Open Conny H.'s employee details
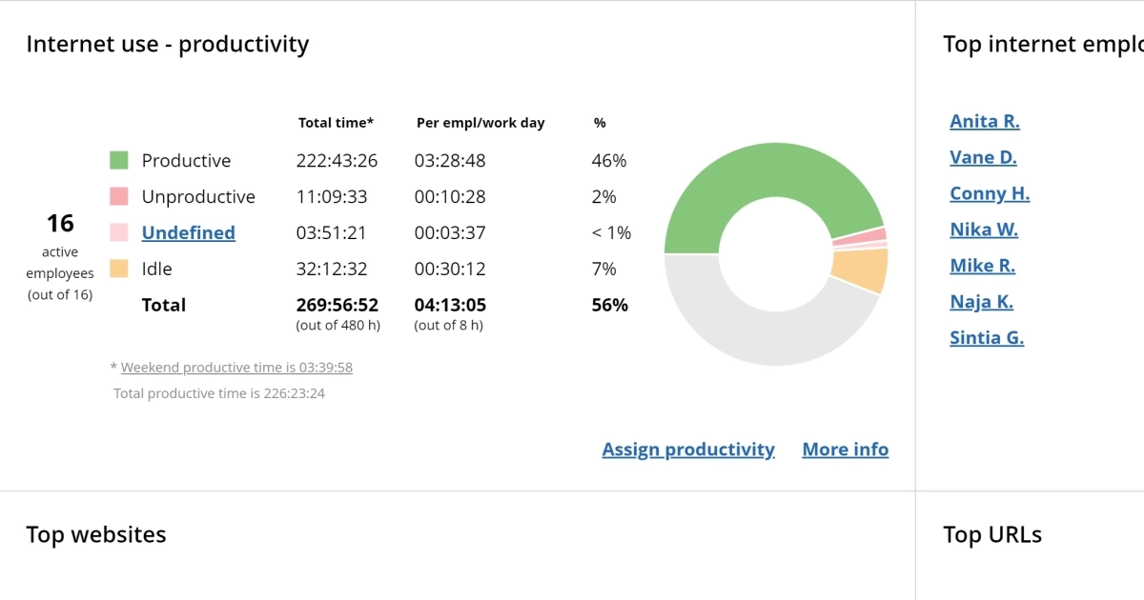The width and height of the screenshot is (1144, 600). (989, 193)
